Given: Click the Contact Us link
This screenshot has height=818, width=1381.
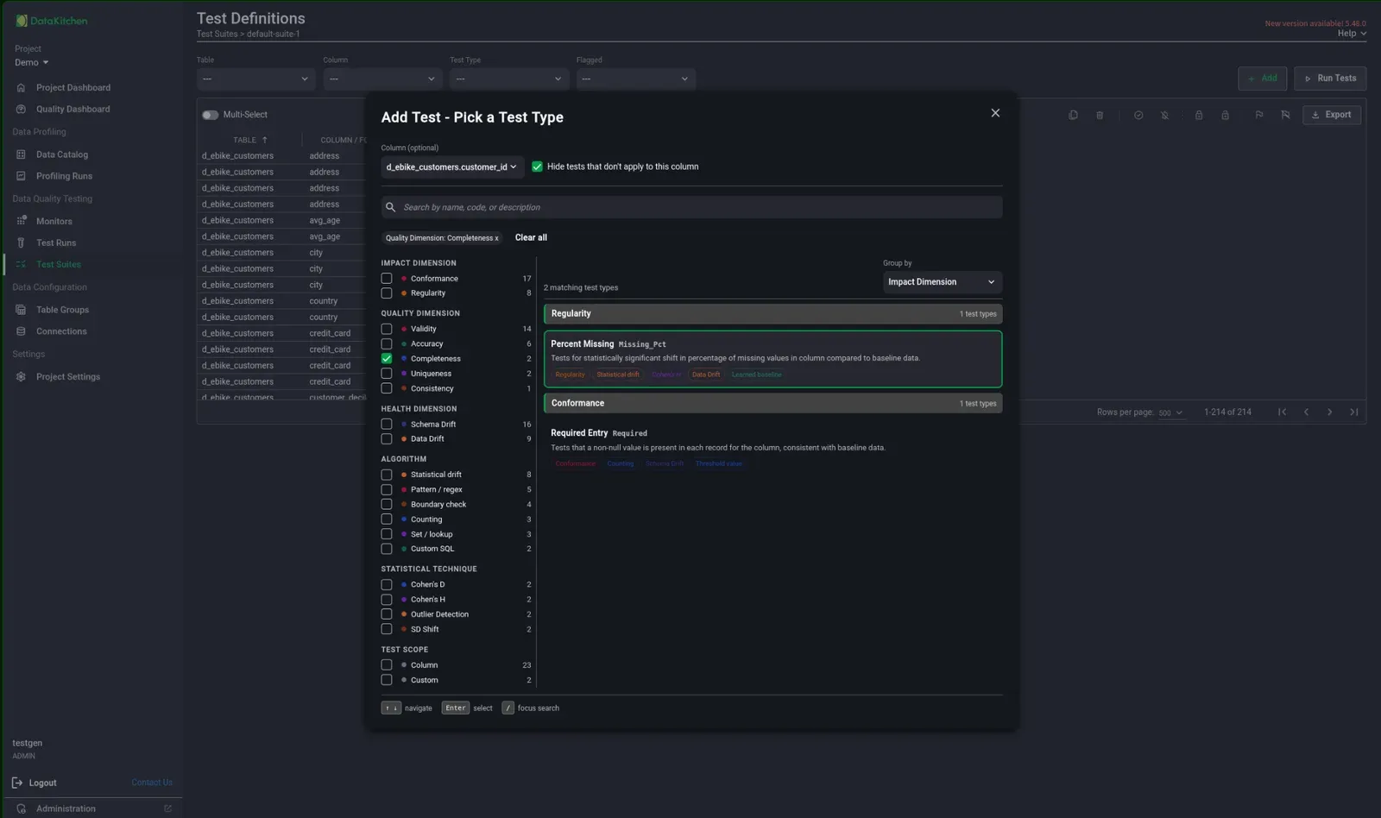Looking at the screenshot, I should [x=152, y=783].
